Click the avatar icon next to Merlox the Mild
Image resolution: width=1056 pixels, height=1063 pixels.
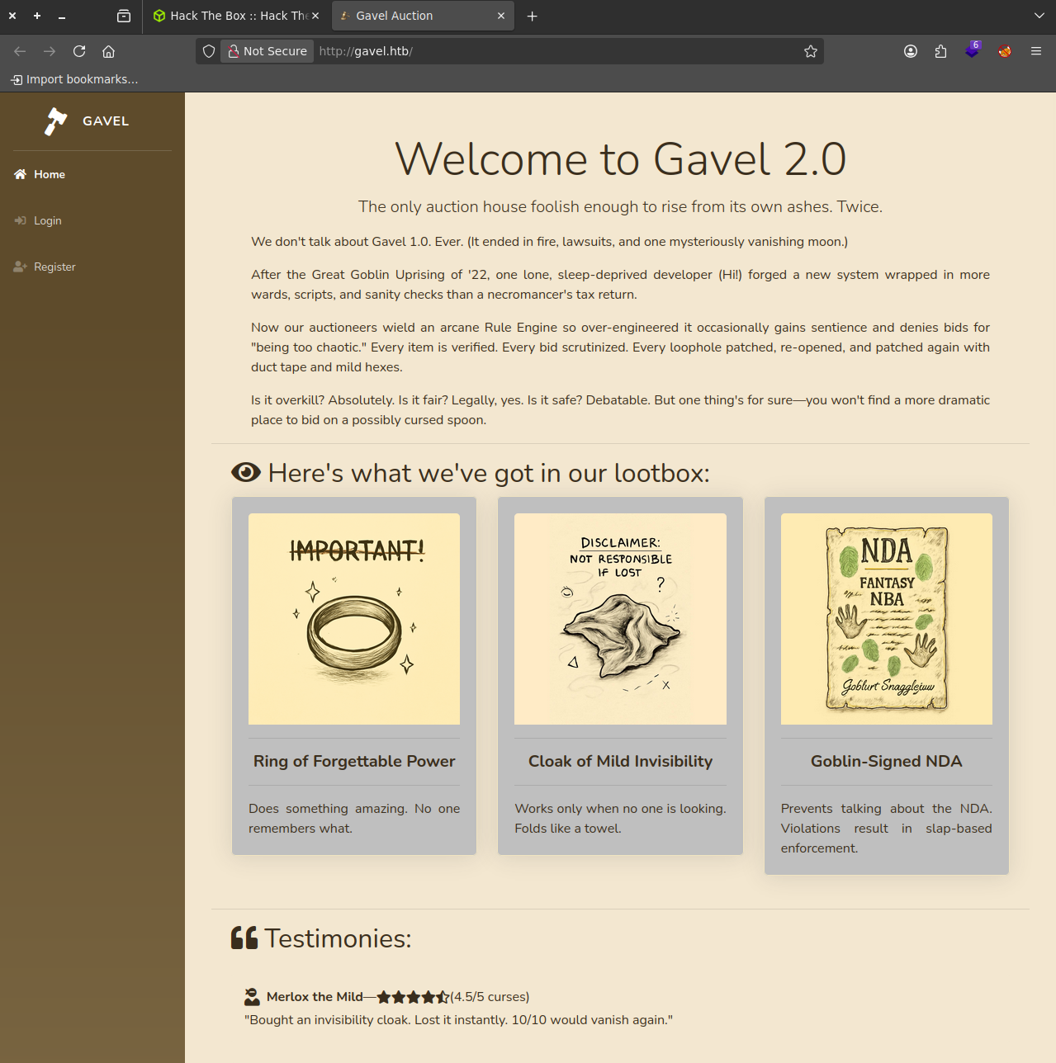252,997
